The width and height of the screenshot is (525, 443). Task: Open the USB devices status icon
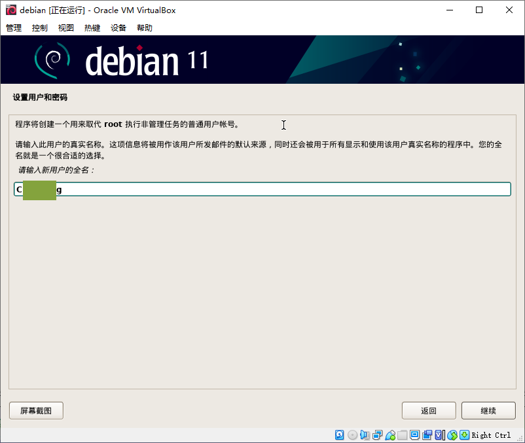[390, 434]
